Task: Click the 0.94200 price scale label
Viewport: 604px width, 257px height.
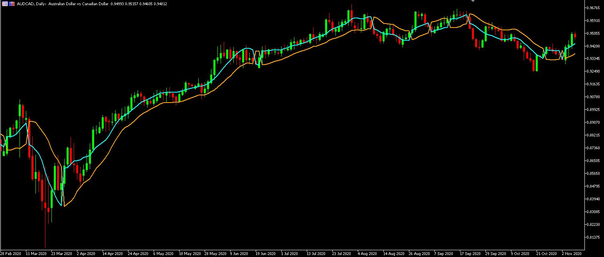Action: [x=594, y=46]
